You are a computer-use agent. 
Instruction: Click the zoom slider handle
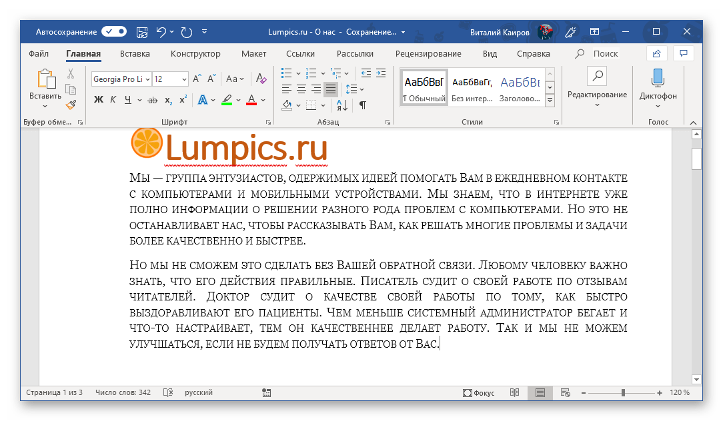tap(623, 393)
